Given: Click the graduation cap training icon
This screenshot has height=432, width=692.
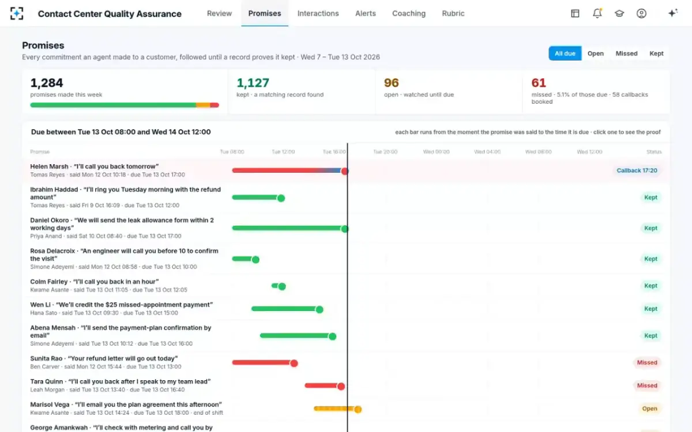Looking at the screenshot, I should 619,13.
